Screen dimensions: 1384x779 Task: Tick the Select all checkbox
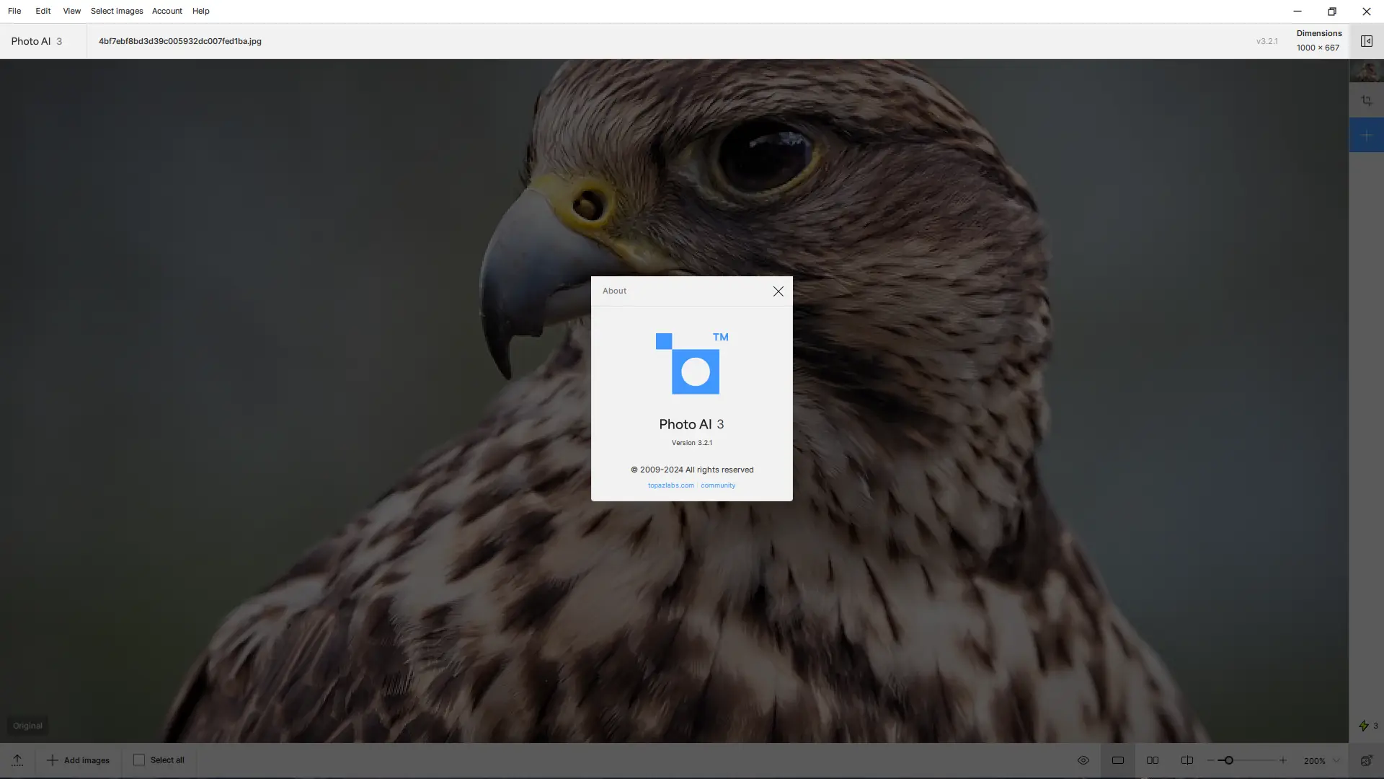[139, 760]
